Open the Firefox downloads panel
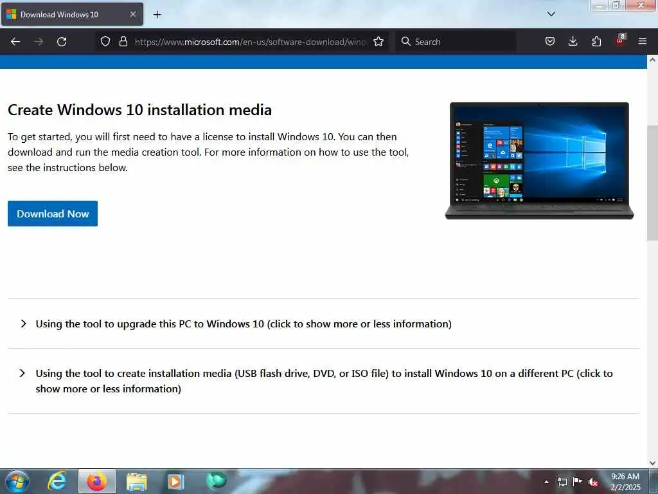 [573, 42]
